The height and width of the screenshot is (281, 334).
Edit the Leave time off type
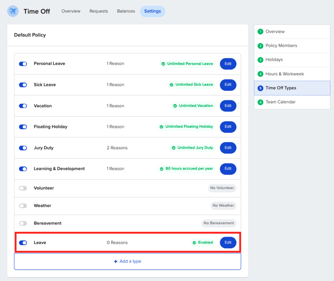(x=228, y=243)
